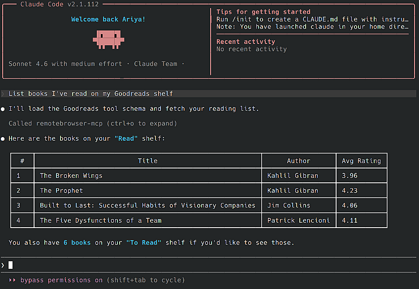Click the terminal input field
The width and height of the screenshot is (419, 289).
tap(134, 265)
